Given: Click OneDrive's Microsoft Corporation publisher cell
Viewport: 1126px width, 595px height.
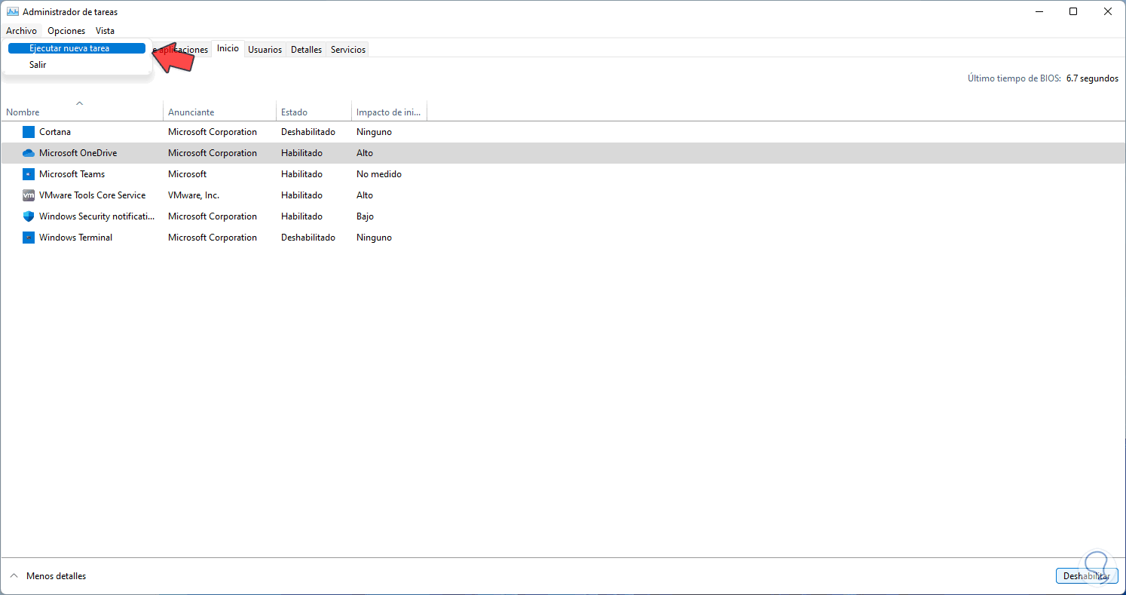Looking at the screenshot, I should click(x=213, y=153).
